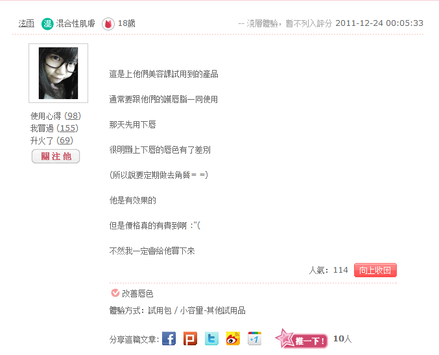439x355 pixels.
Task: Open the reviewer's profile photo
Action: point(58,73)
